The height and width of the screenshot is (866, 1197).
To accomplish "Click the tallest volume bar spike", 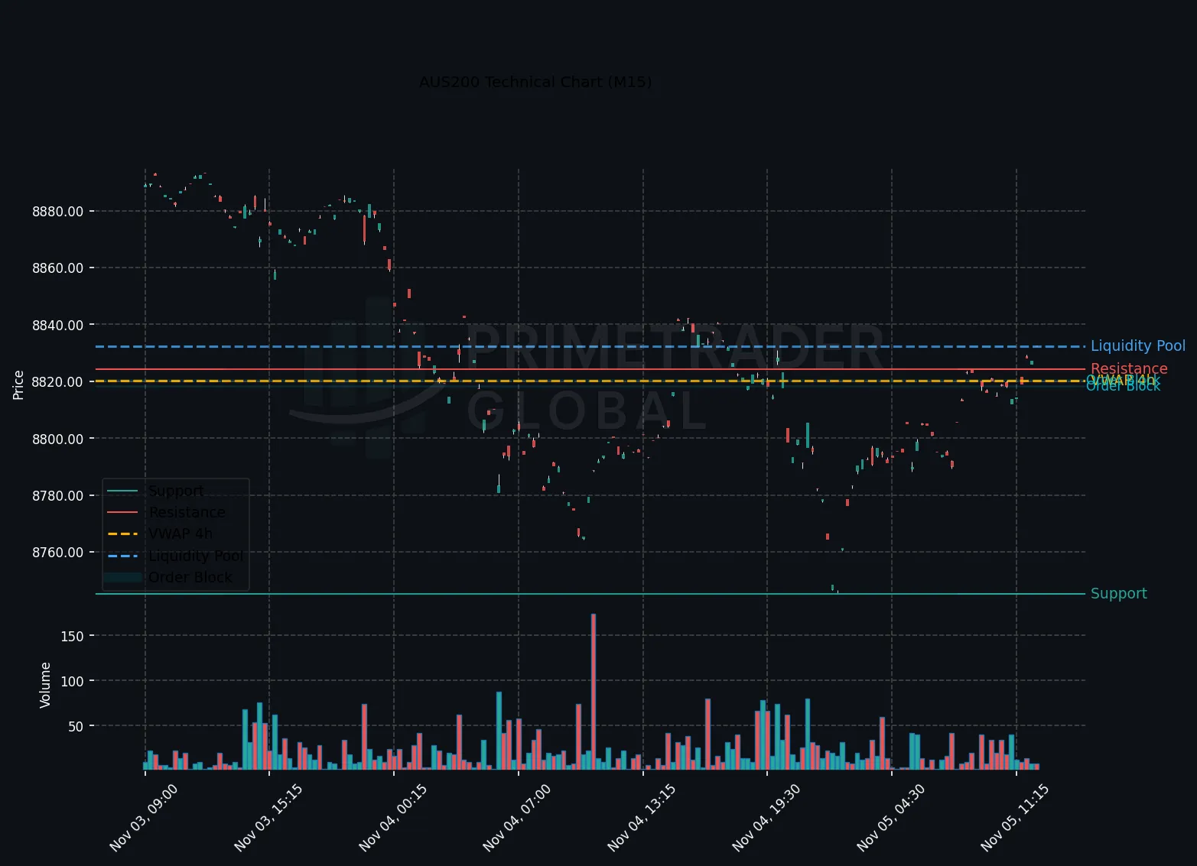I will coord(594,691).
